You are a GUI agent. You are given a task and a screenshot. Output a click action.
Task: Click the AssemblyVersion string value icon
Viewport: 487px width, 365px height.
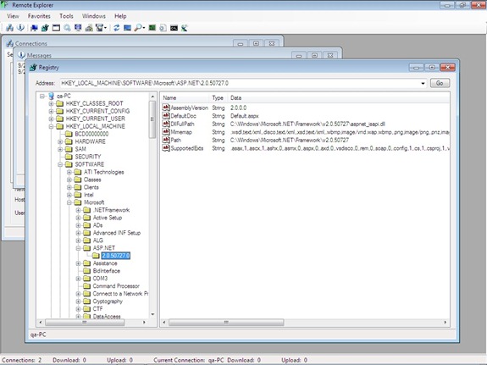[166, 108]
